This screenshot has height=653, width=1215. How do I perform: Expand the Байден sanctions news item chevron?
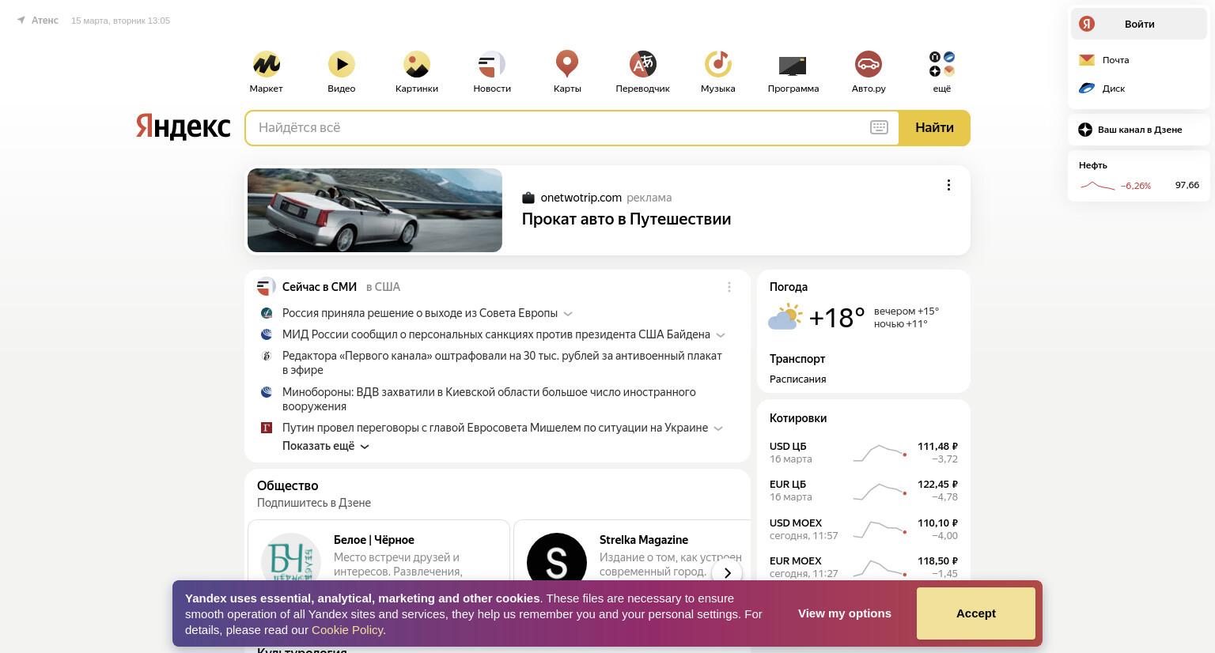point(721,335)
